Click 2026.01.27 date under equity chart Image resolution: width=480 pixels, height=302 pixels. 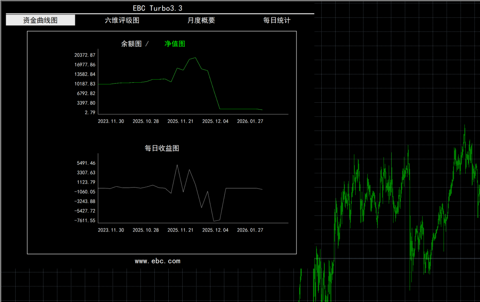click(x=250, y=121)
